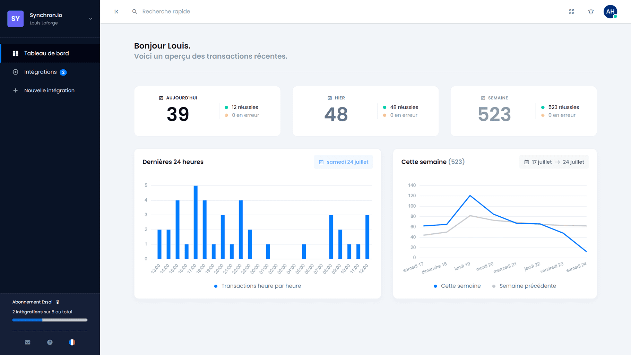Image resolution: width=631 pixels, height=355 pixels.
Task: Open the 17 juillet – 24 juillet range picker
Action: (554, 162)
